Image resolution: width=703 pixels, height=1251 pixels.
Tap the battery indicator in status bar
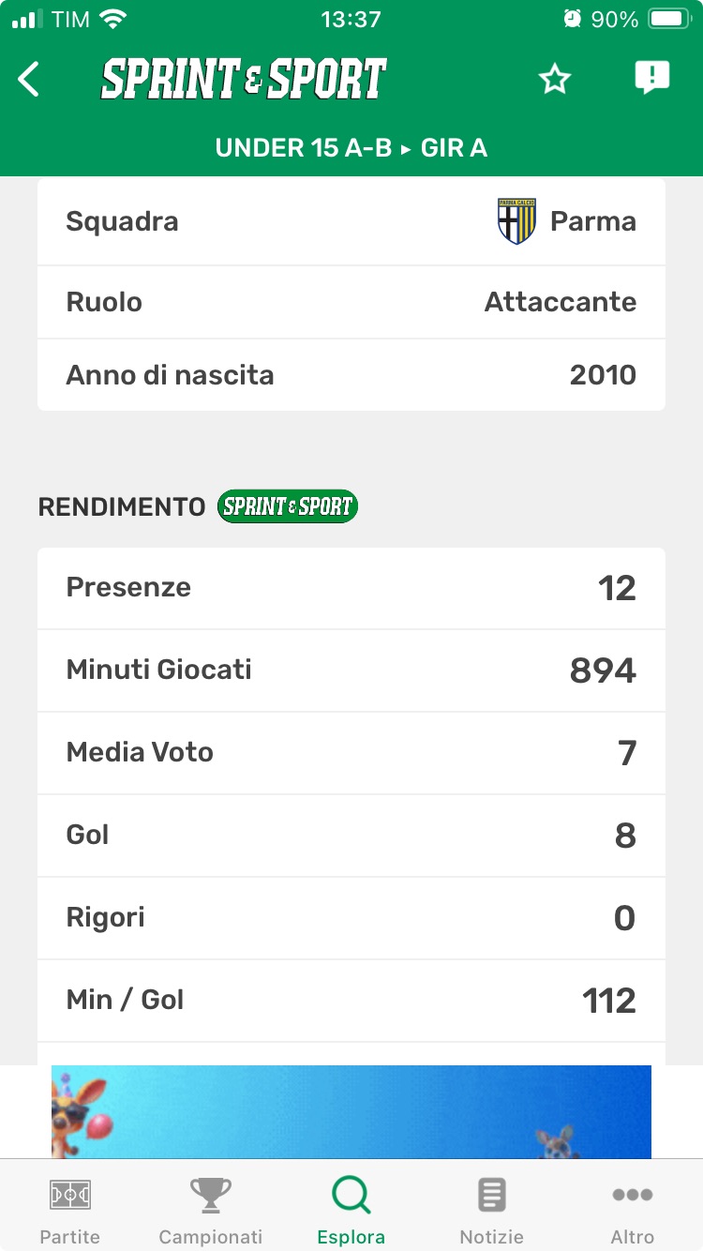tap(669, 19)
